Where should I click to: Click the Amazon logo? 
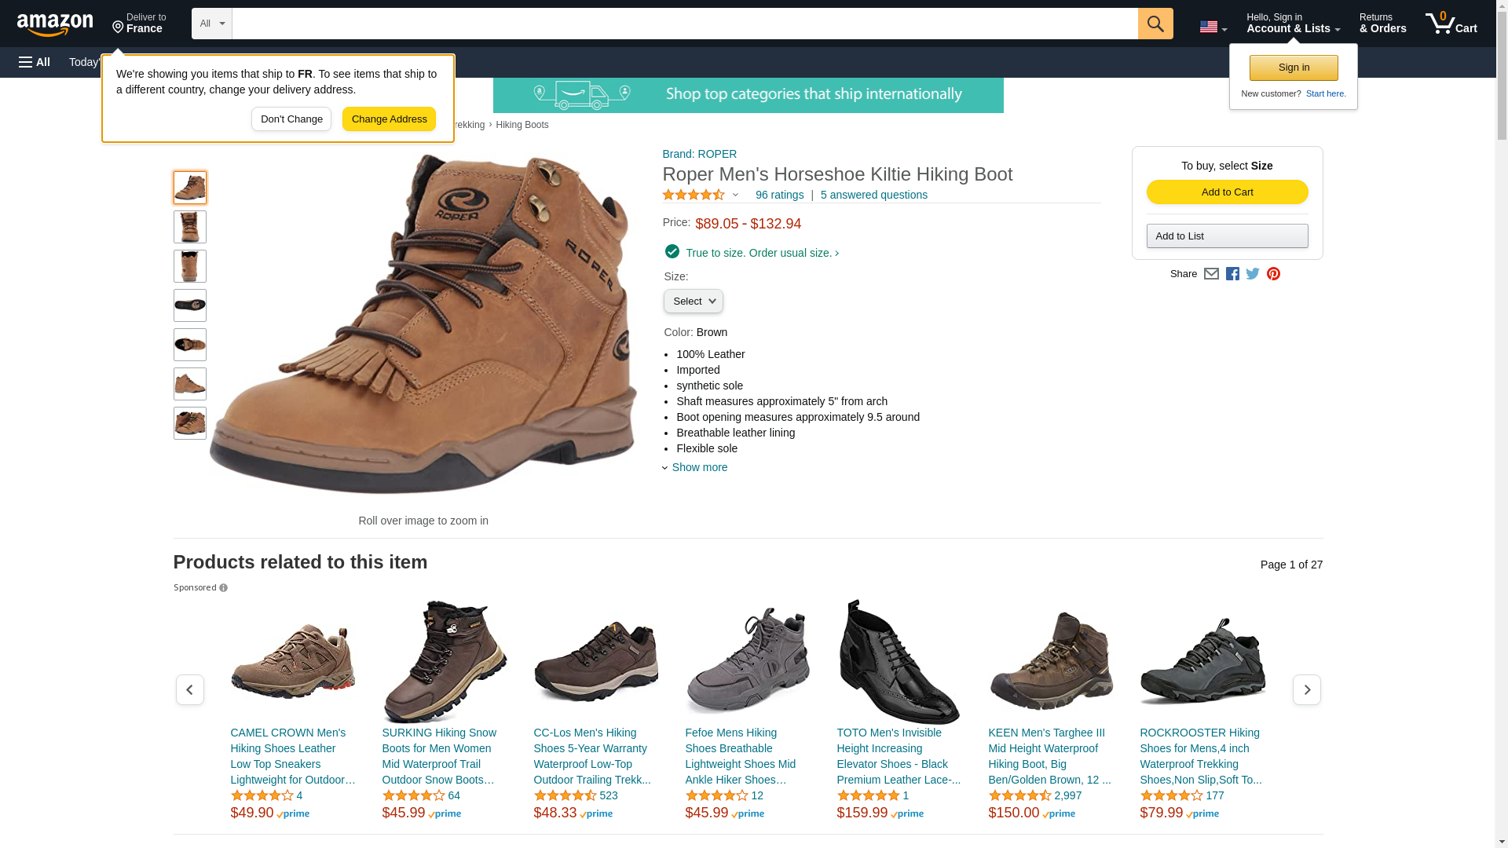coord(55,24)
